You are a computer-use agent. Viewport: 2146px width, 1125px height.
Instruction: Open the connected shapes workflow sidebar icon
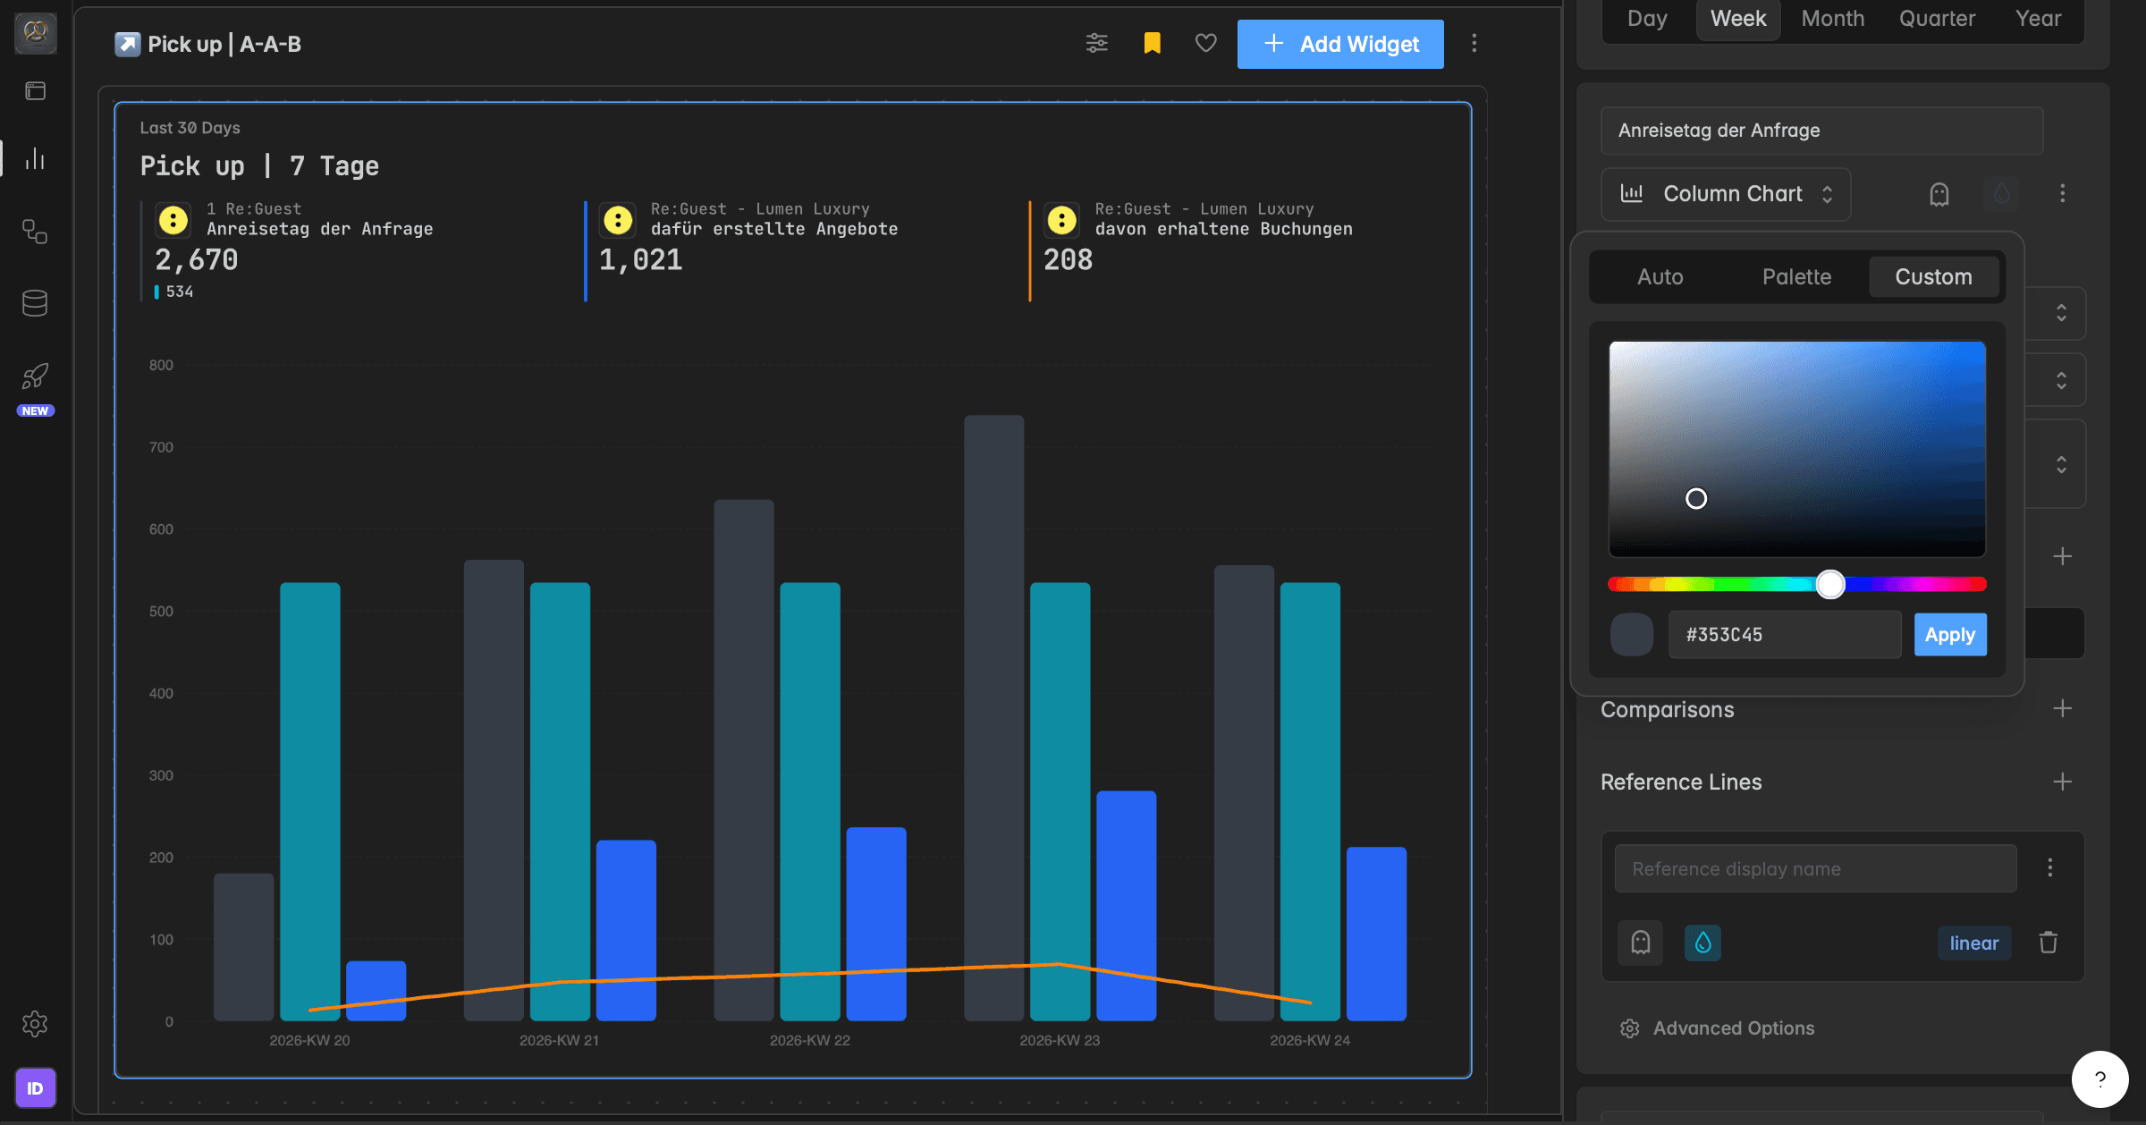[36, 232]
